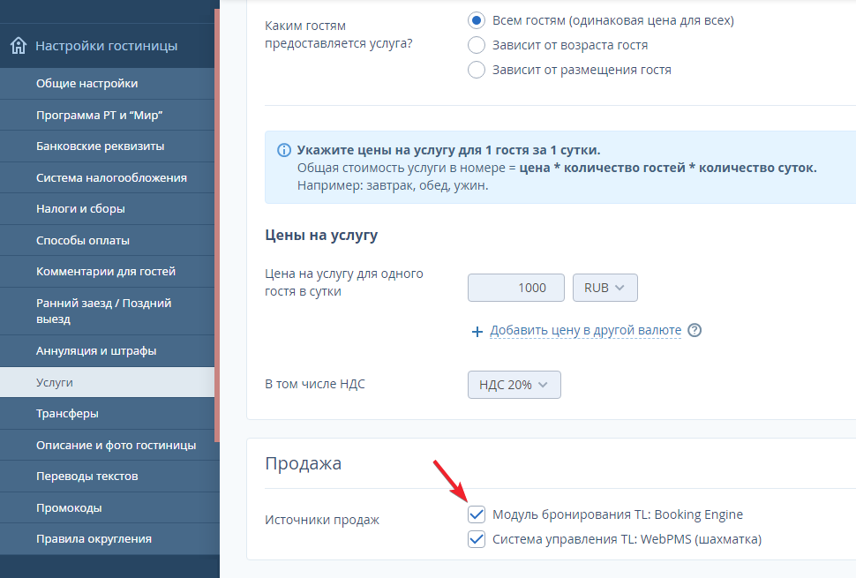Open Переводы текстов menu item
The width and height of the screenshot is (856, 578).
[x=107, y=477]
